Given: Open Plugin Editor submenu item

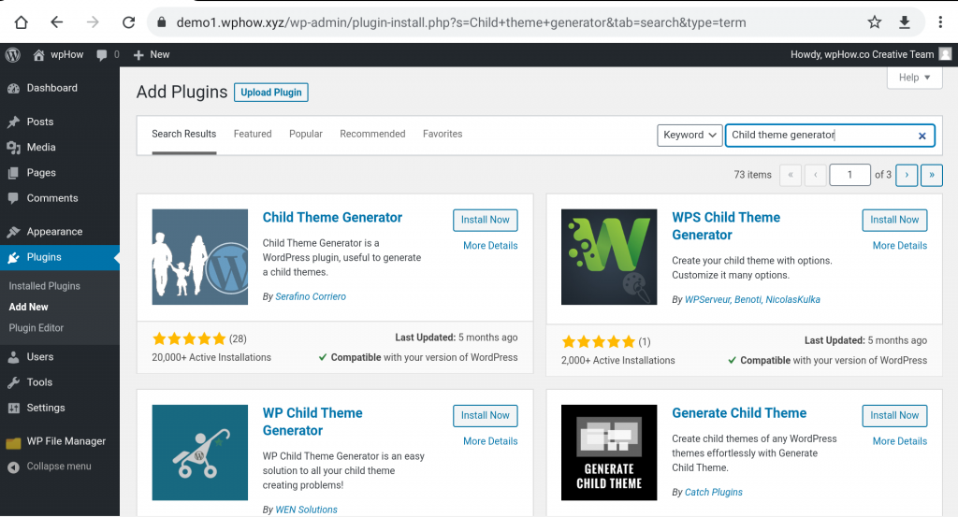Looking at the screenshot, I should click(x=36, y=328).
